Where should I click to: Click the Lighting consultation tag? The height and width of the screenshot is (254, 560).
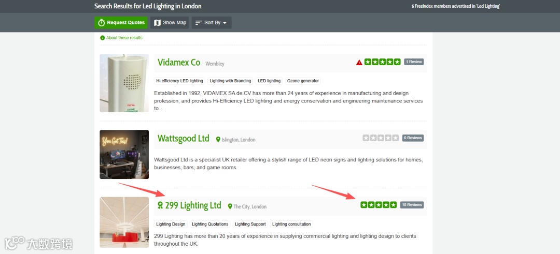coord(291,224)
